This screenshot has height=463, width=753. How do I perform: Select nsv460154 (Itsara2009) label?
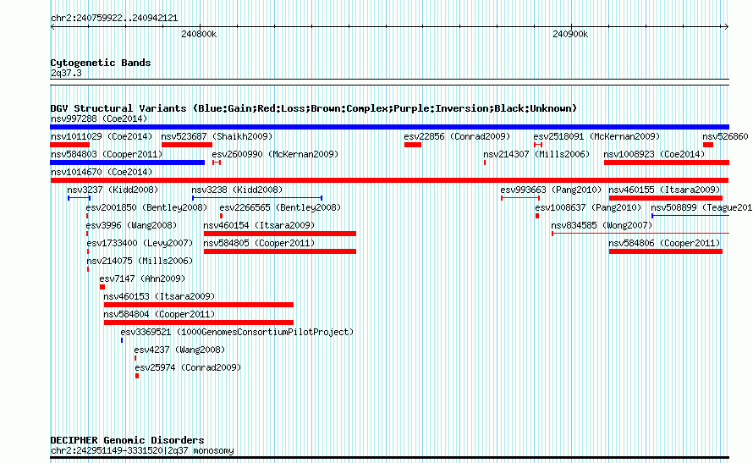(259, 226)
